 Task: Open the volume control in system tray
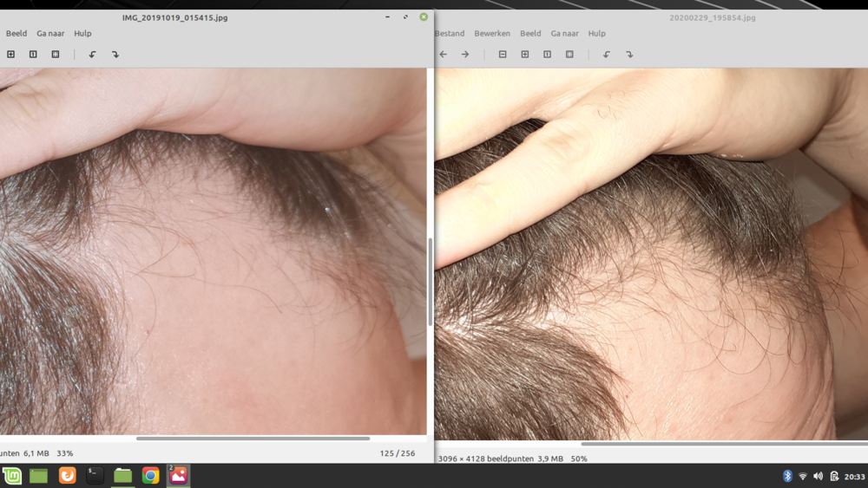click(818, 477)
